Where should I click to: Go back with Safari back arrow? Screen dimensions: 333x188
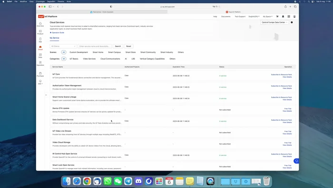[x=58, y=7]
